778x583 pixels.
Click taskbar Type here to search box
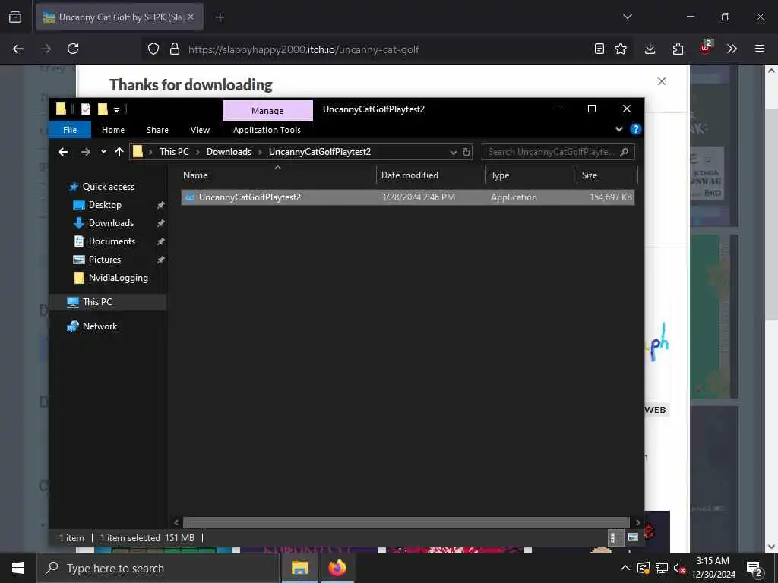pyautogui.click(x=158, y=568)
